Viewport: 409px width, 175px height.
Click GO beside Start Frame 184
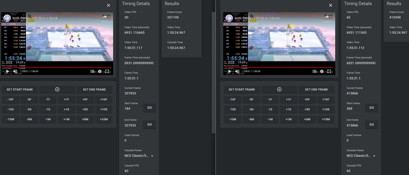149,108
